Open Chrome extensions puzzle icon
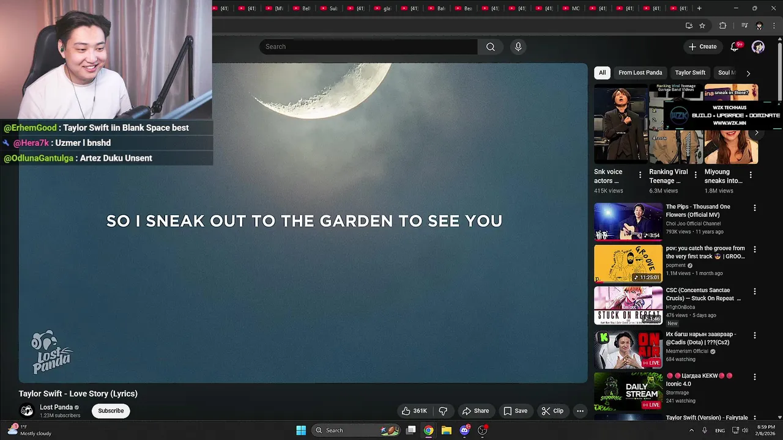The height and width of the screenshot is (440, 783). pos(722,26)
